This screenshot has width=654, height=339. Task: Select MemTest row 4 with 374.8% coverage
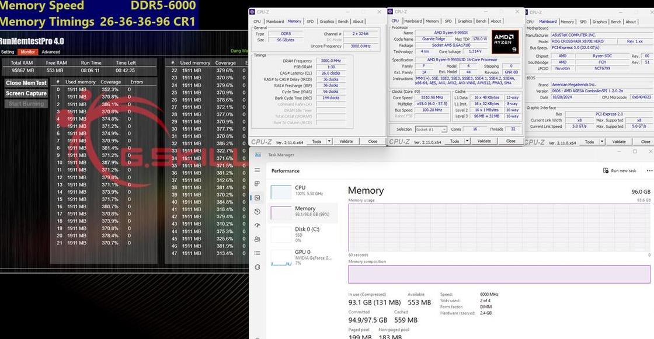(105, 119)
